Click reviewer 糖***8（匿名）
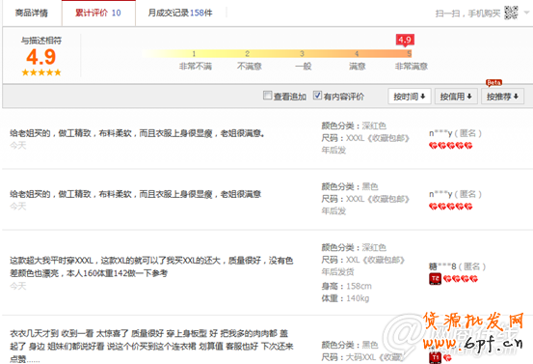This screenshot has width=533, height=364. tap(457, 266)
